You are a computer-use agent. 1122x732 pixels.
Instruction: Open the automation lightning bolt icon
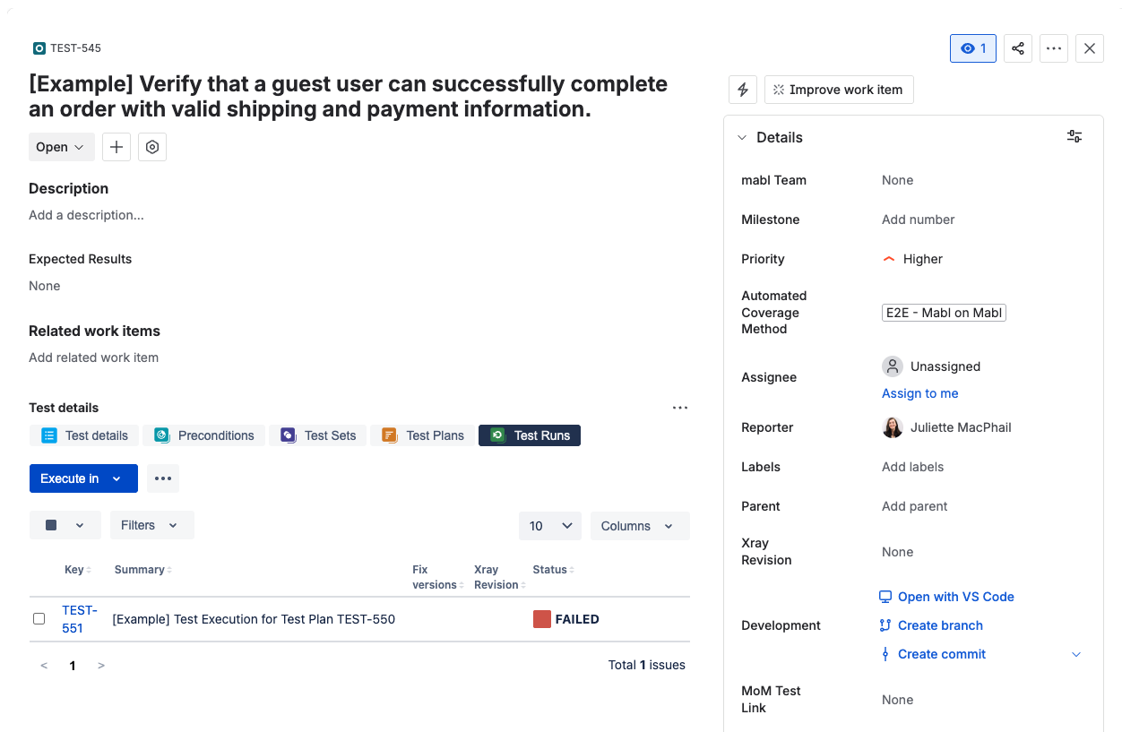pos(742,90)
